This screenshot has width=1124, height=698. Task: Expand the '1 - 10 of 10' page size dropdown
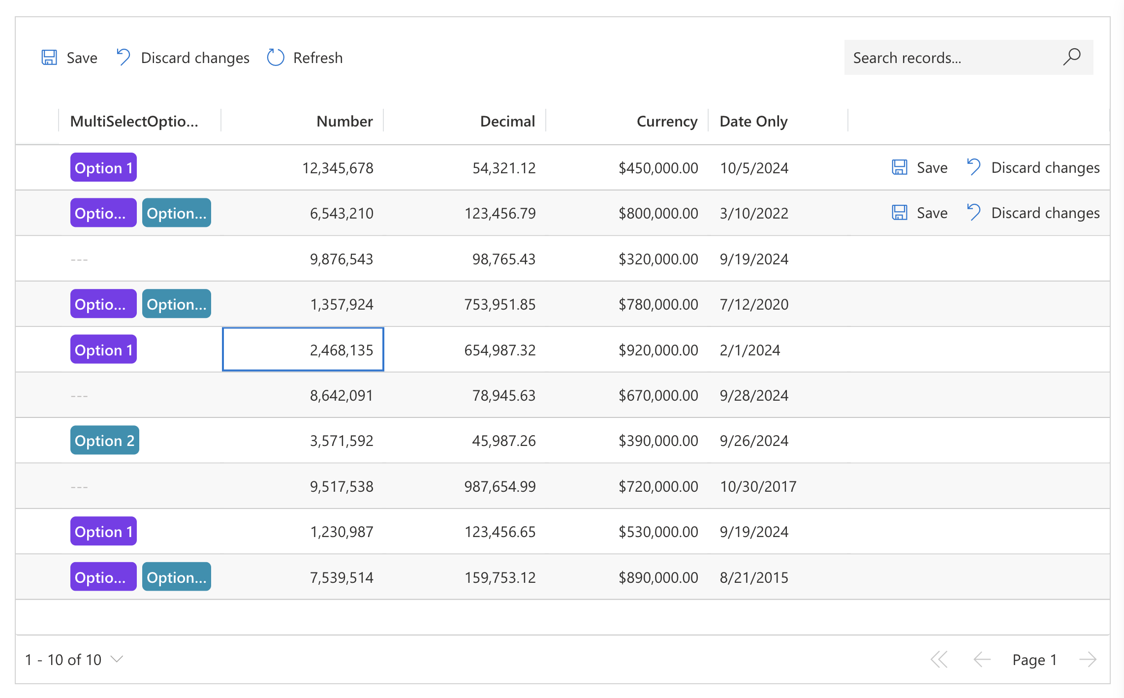117,659
